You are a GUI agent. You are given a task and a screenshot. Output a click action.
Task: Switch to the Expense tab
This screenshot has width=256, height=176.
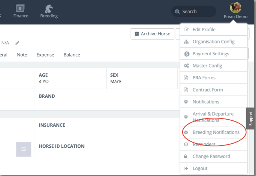click(x=45, y=55)
